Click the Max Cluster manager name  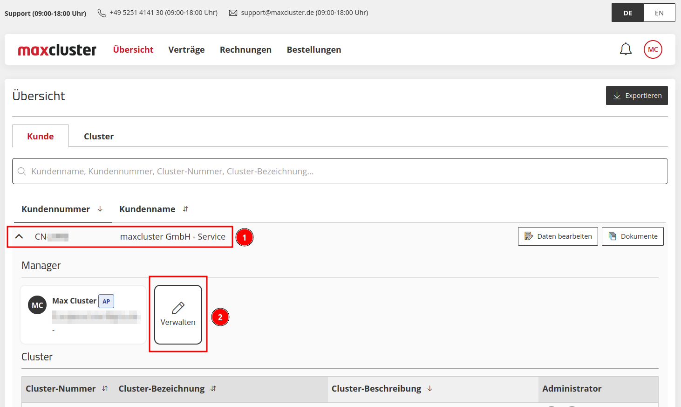(74, 301)
